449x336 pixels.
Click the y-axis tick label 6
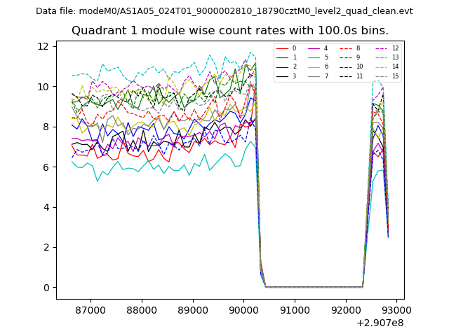(x=46, y=167)
